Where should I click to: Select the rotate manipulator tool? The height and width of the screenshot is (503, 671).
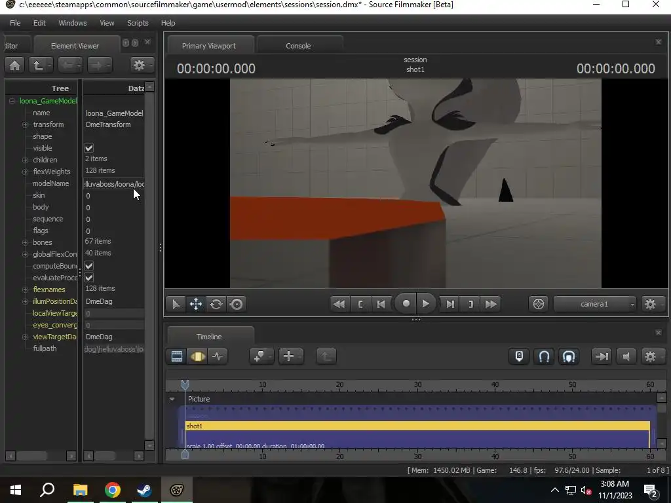(x=216, y=304)
